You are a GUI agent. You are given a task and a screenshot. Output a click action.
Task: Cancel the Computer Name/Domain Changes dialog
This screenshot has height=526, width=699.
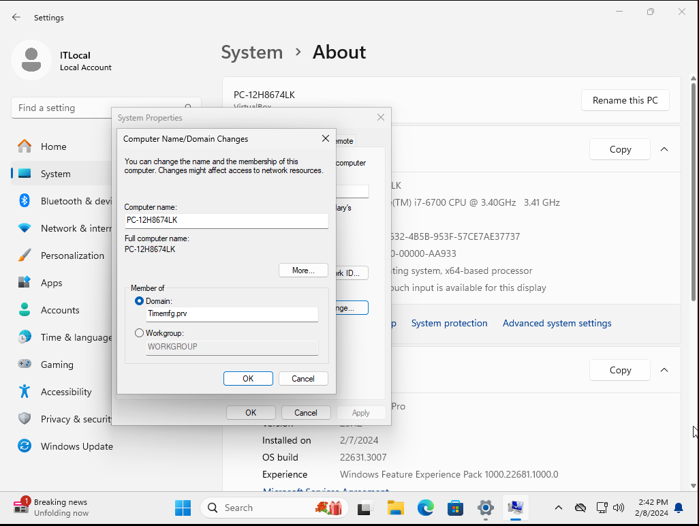coord(303,378)
